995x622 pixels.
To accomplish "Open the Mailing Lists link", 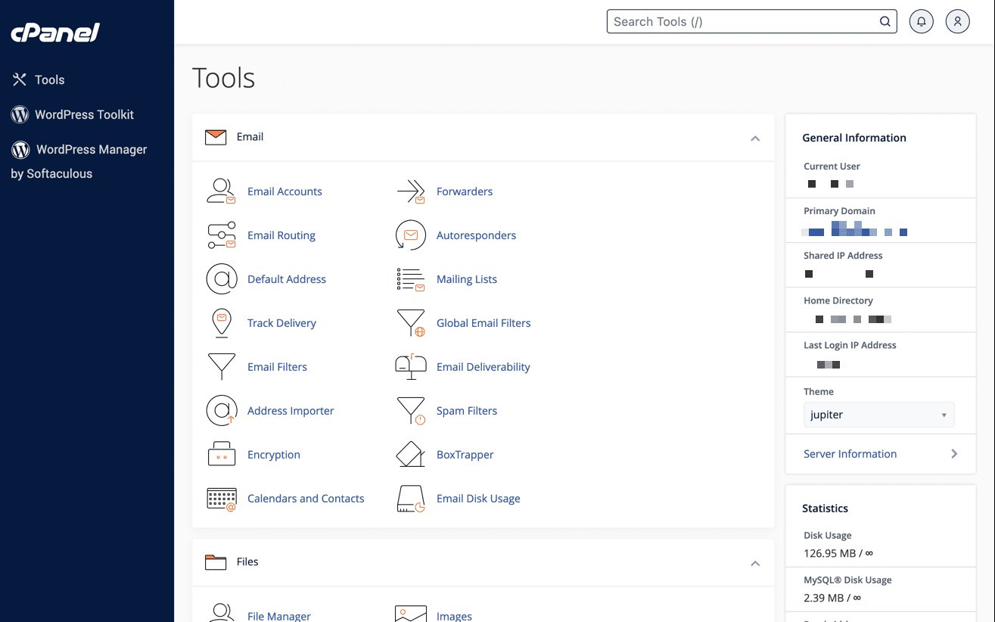I will (x=467, y=279).
